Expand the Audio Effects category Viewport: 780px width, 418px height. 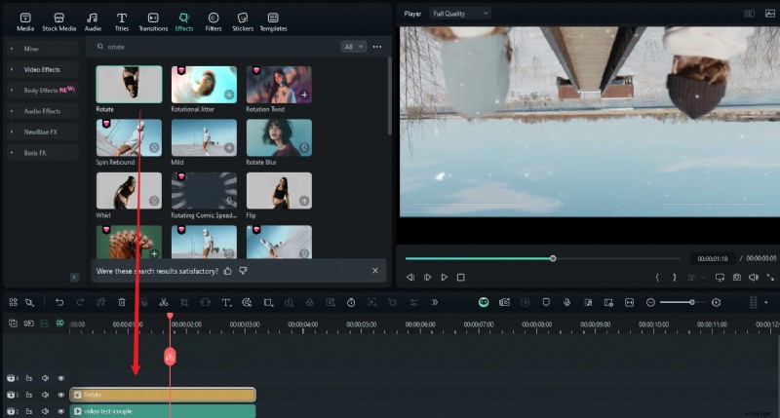pyautogui.click(x=43, y=111)
